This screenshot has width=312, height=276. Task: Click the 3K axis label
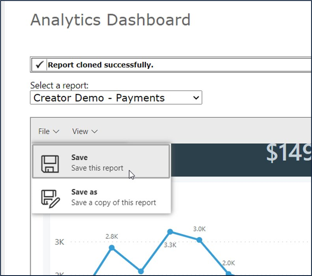click(x=60, y=242)
